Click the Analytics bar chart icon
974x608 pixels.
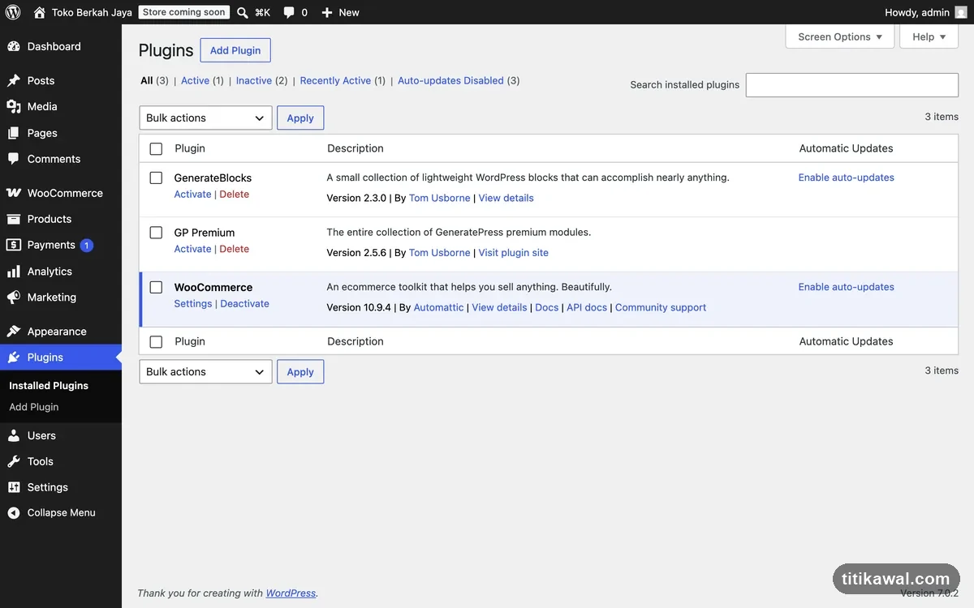[x=14, y=272]
